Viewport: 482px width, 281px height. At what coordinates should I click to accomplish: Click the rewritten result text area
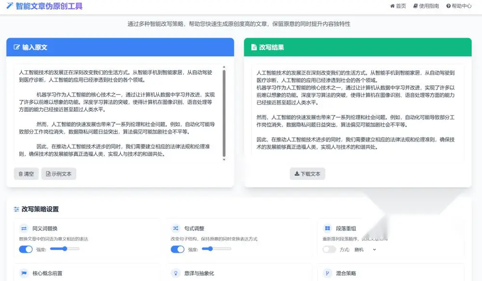(x=358, y=113)
